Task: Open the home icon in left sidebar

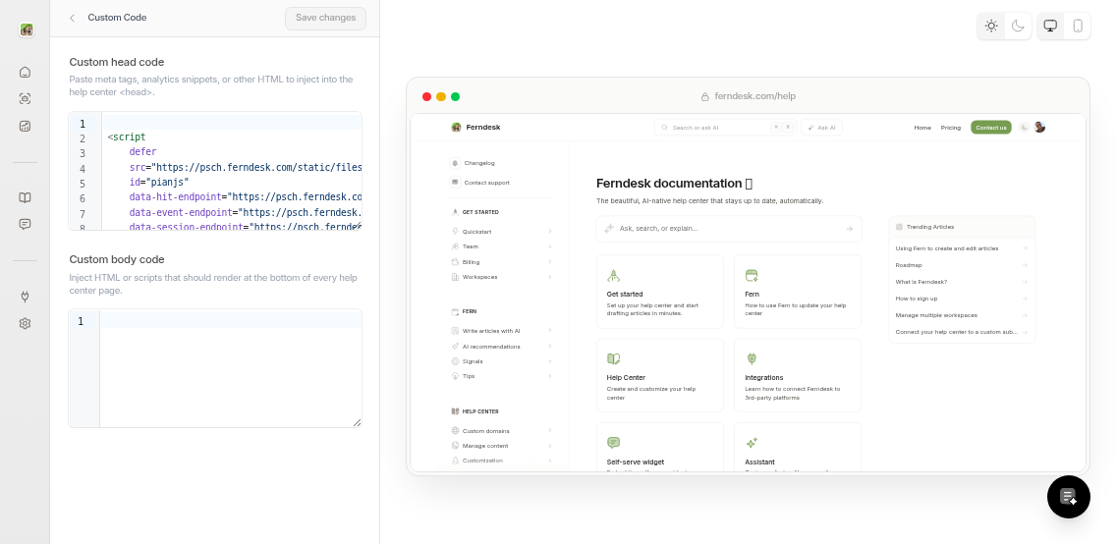Action: pyautogui.click(x=25, y=72)
